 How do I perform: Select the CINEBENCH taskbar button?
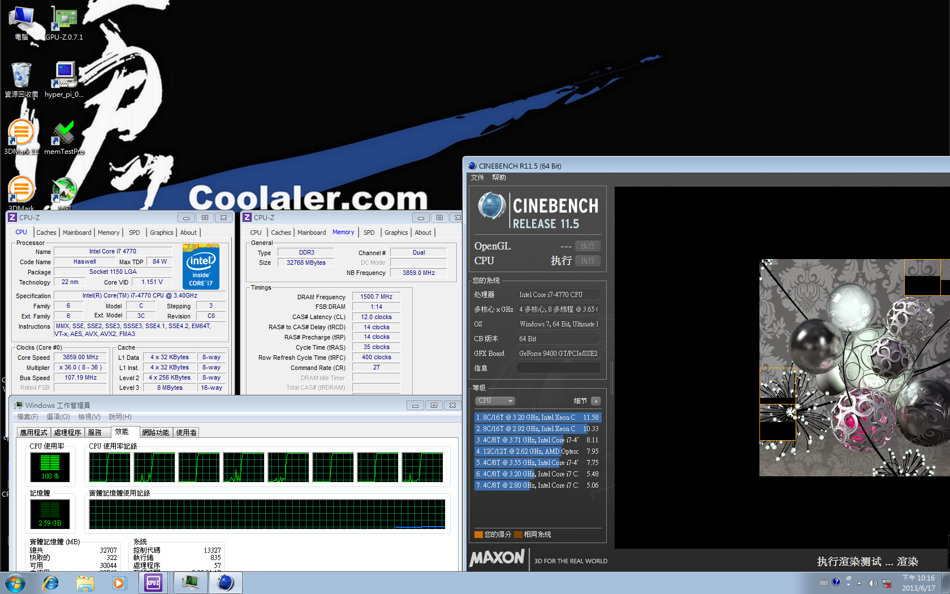(x=226, y=583)
